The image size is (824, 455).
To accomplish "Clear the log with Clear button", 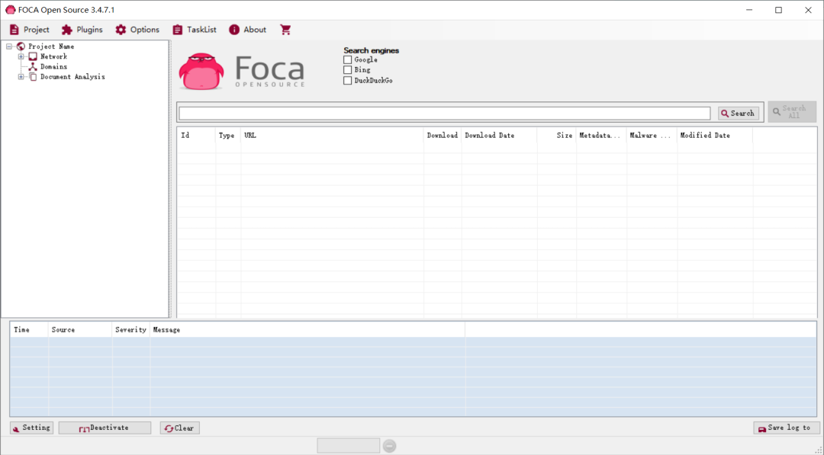I will (x=180, y=428).
